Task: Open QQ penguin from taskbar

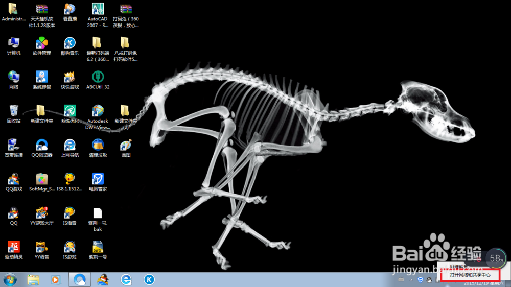Action: point(103,279)
